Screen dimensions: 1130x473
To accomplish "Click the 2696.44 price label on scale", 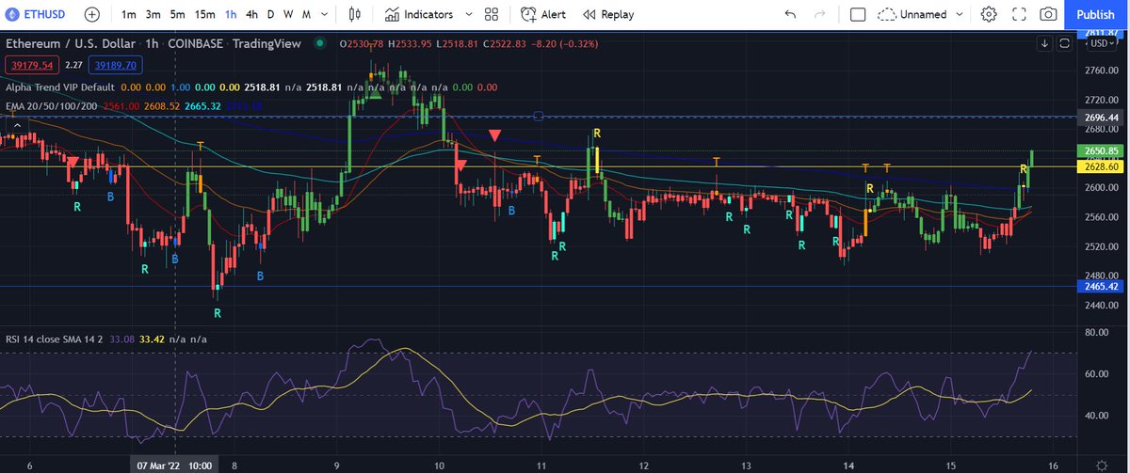I will pos(1100,118).
